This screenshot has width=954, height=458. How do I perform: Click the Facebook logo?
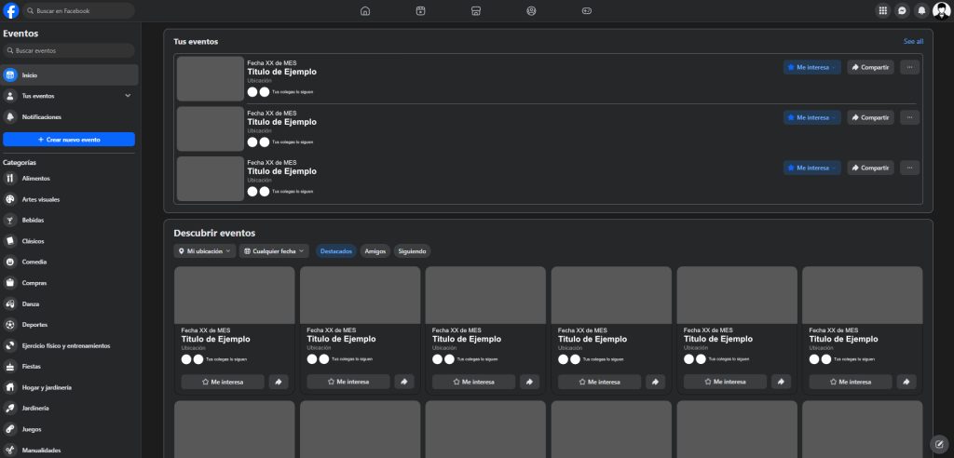tap(11, 11)
